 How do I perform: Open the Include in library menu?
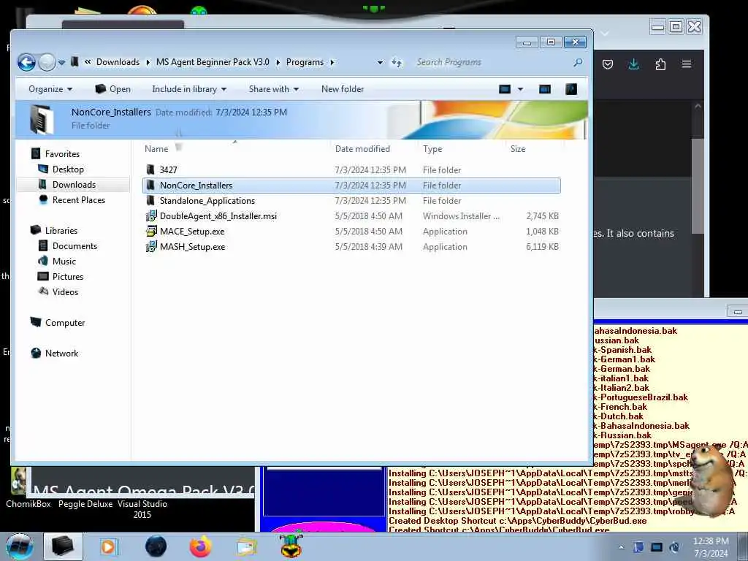pyautogui.click(x=189, y=89)
